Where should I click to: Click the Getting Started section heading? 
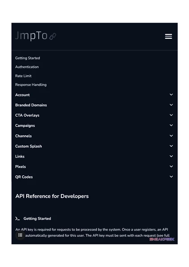click(37, 218)
